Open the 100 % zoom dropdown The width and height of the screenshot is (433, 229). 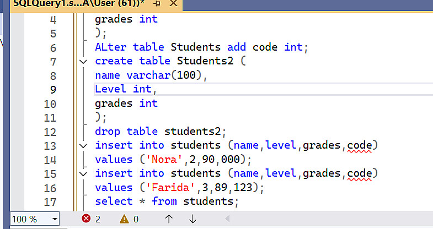click(55, 219)
